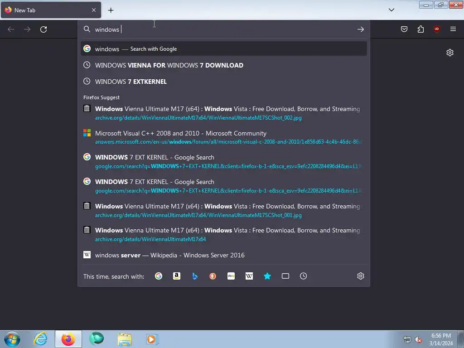Open the Extensions puzzle icon

click(x=420, y=29)
